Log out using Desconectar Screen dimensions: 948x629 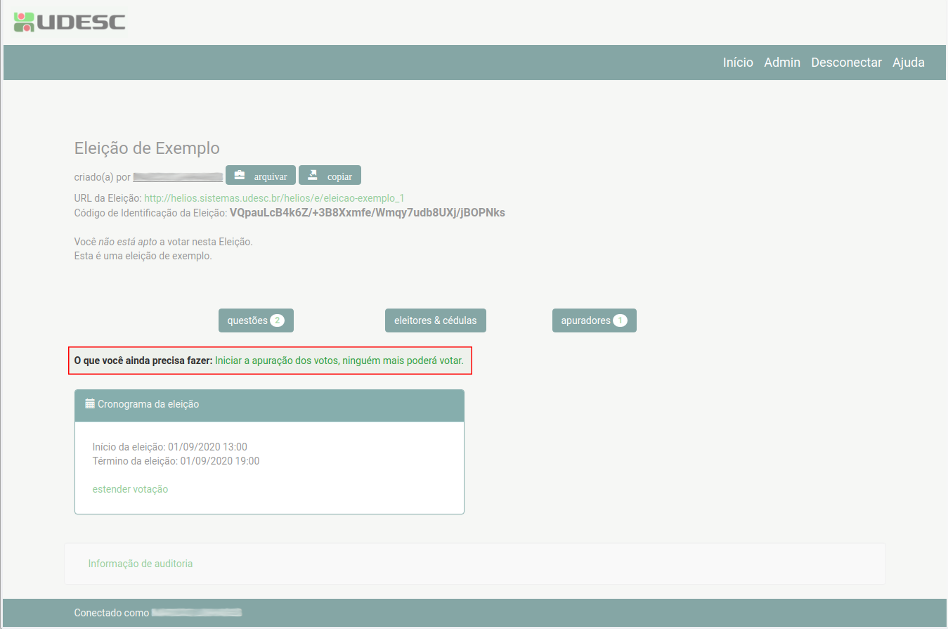point(846,63)
